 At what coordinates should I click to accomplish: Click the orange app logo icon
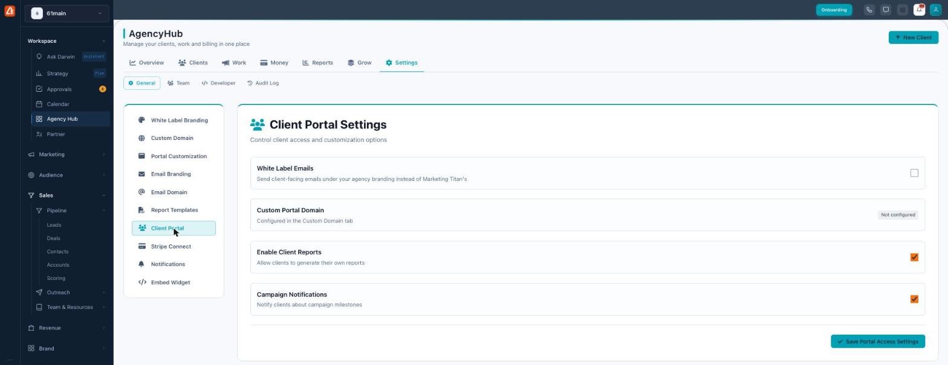coord(10,11)
